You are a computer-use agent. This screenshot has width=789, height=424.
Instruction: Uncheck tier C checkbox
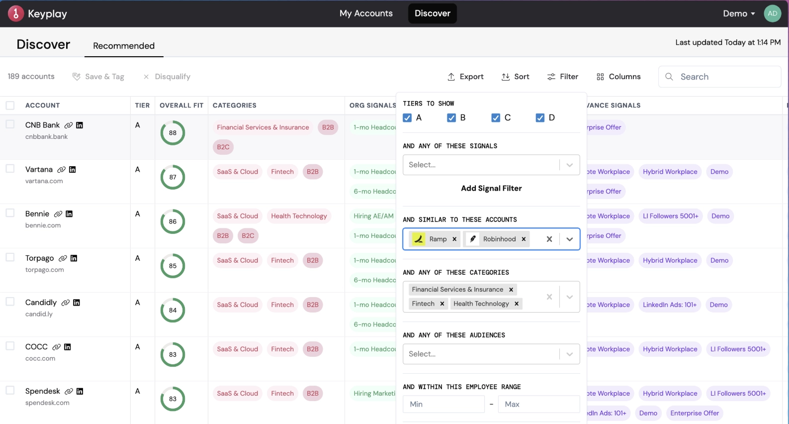coord(496,118)
